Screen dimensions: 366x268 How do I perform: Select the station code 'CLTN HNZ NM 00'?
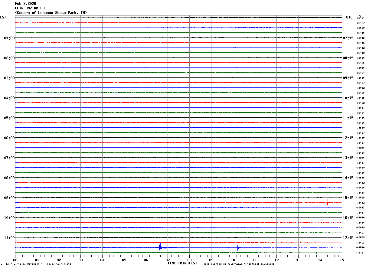coord(30,8)
